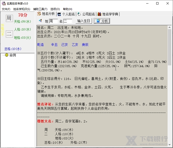Image resolution: width=173 pixels, height=148 pixels.
Task: Click the 外格:2(木) text in results
Action: click(79, 143)
